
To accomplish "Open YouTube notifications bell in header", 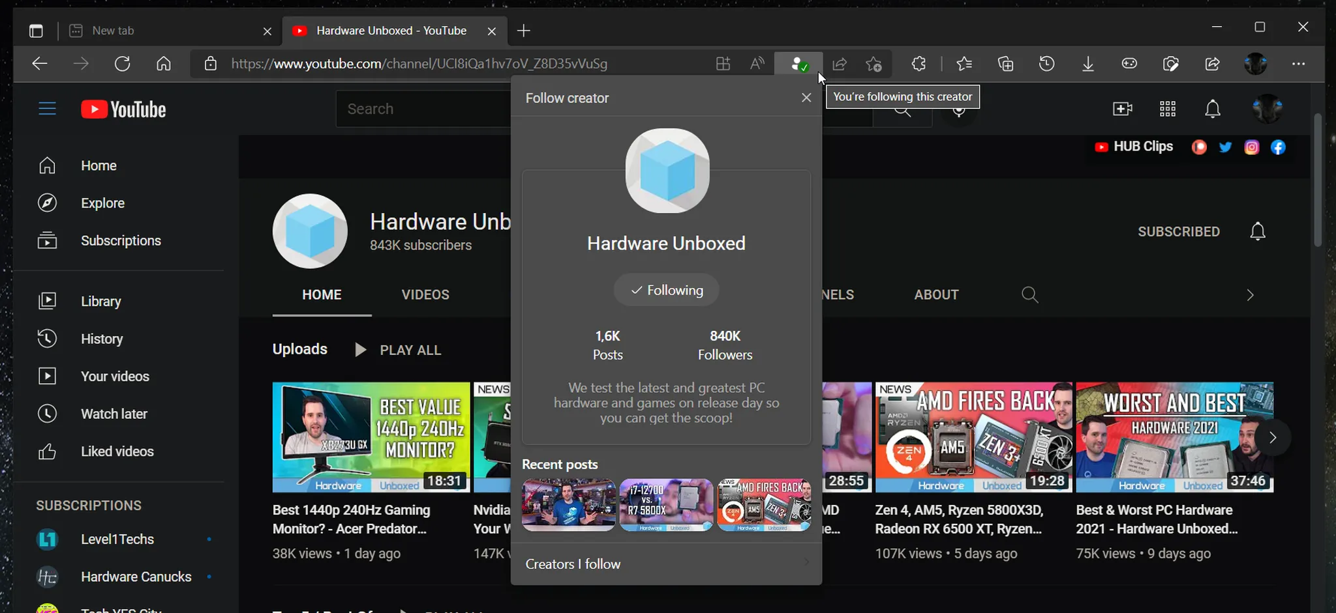I will click(1212, 109).
